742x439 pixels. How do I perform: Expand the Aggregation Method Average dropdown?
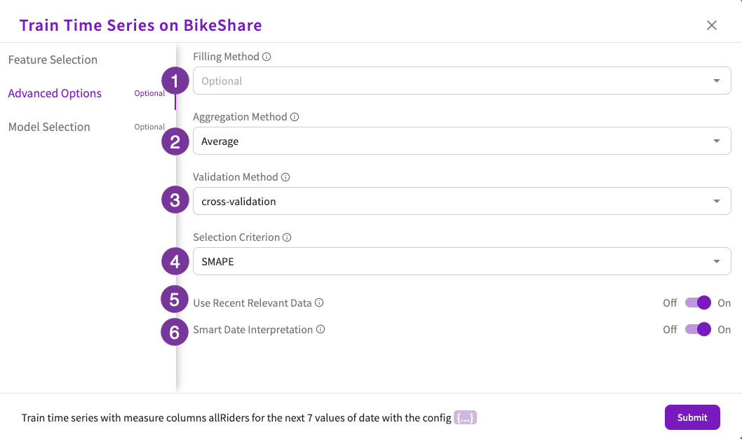[462, 141]
